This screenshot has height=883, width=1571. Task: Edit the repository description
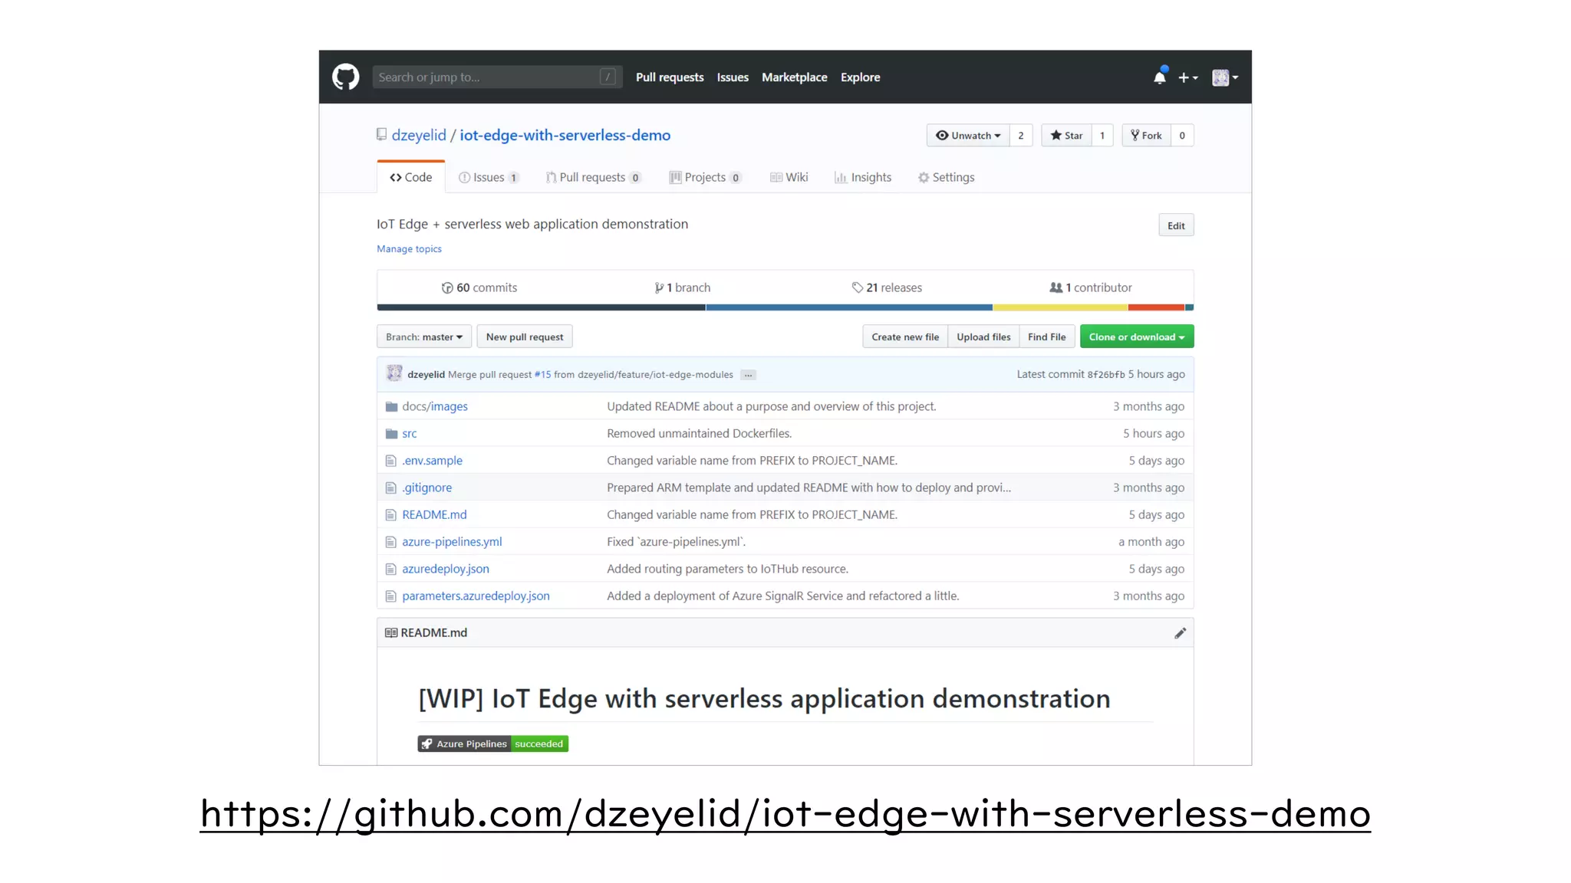click(x=1176, y=225)
